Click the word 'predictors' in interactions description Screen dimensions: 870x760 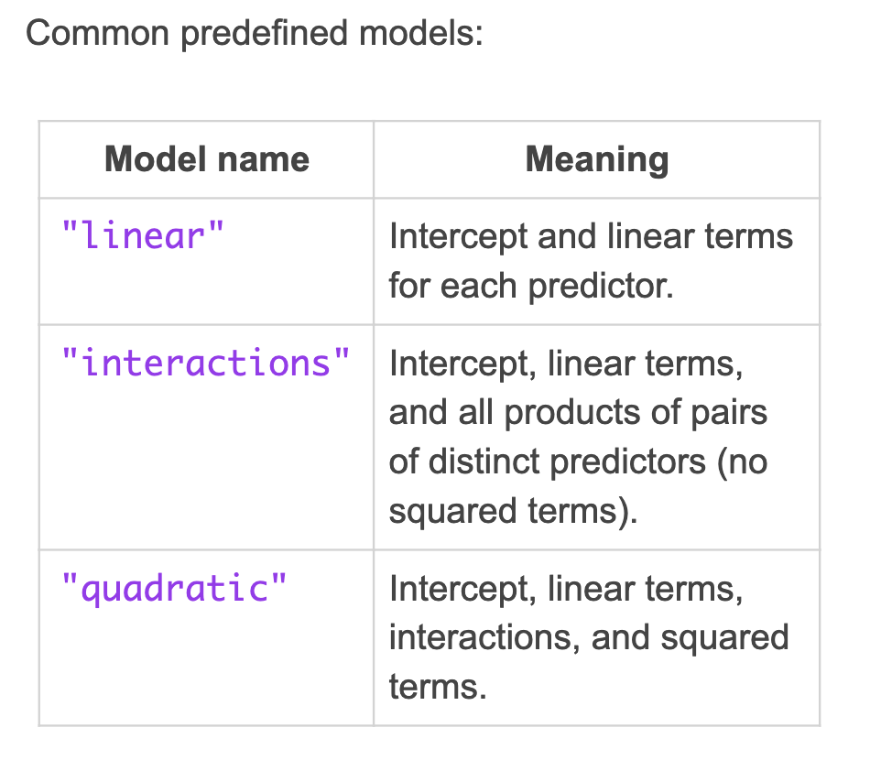pos(627,462)
